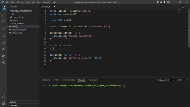
Task: Open the Accounts menu icon
Action: pos(3,96)
